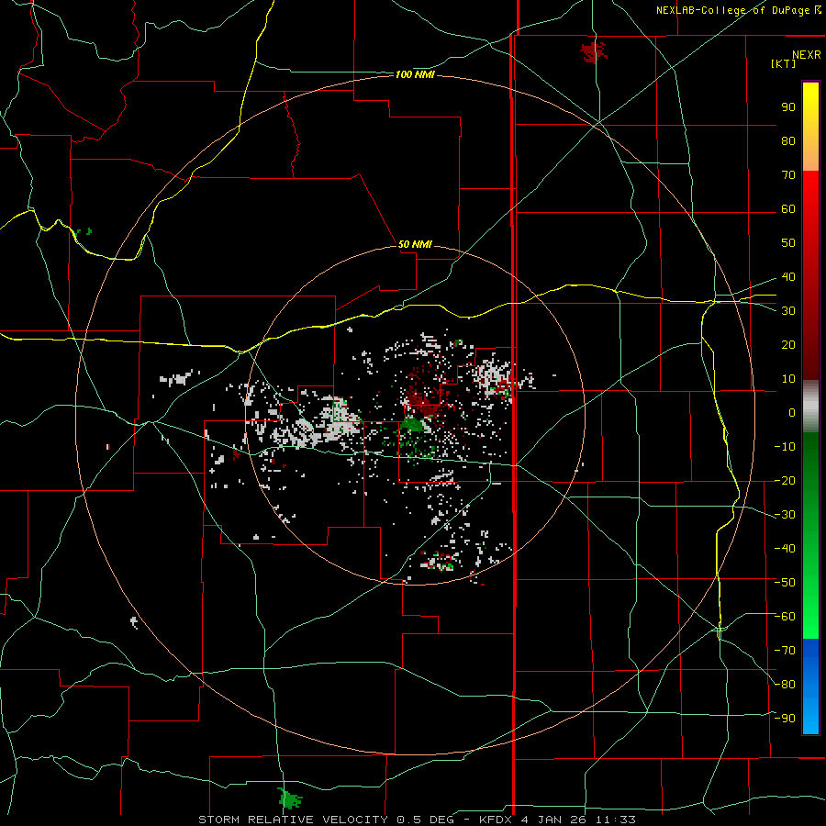Click the 0 scale label

(x=792, y=413)
